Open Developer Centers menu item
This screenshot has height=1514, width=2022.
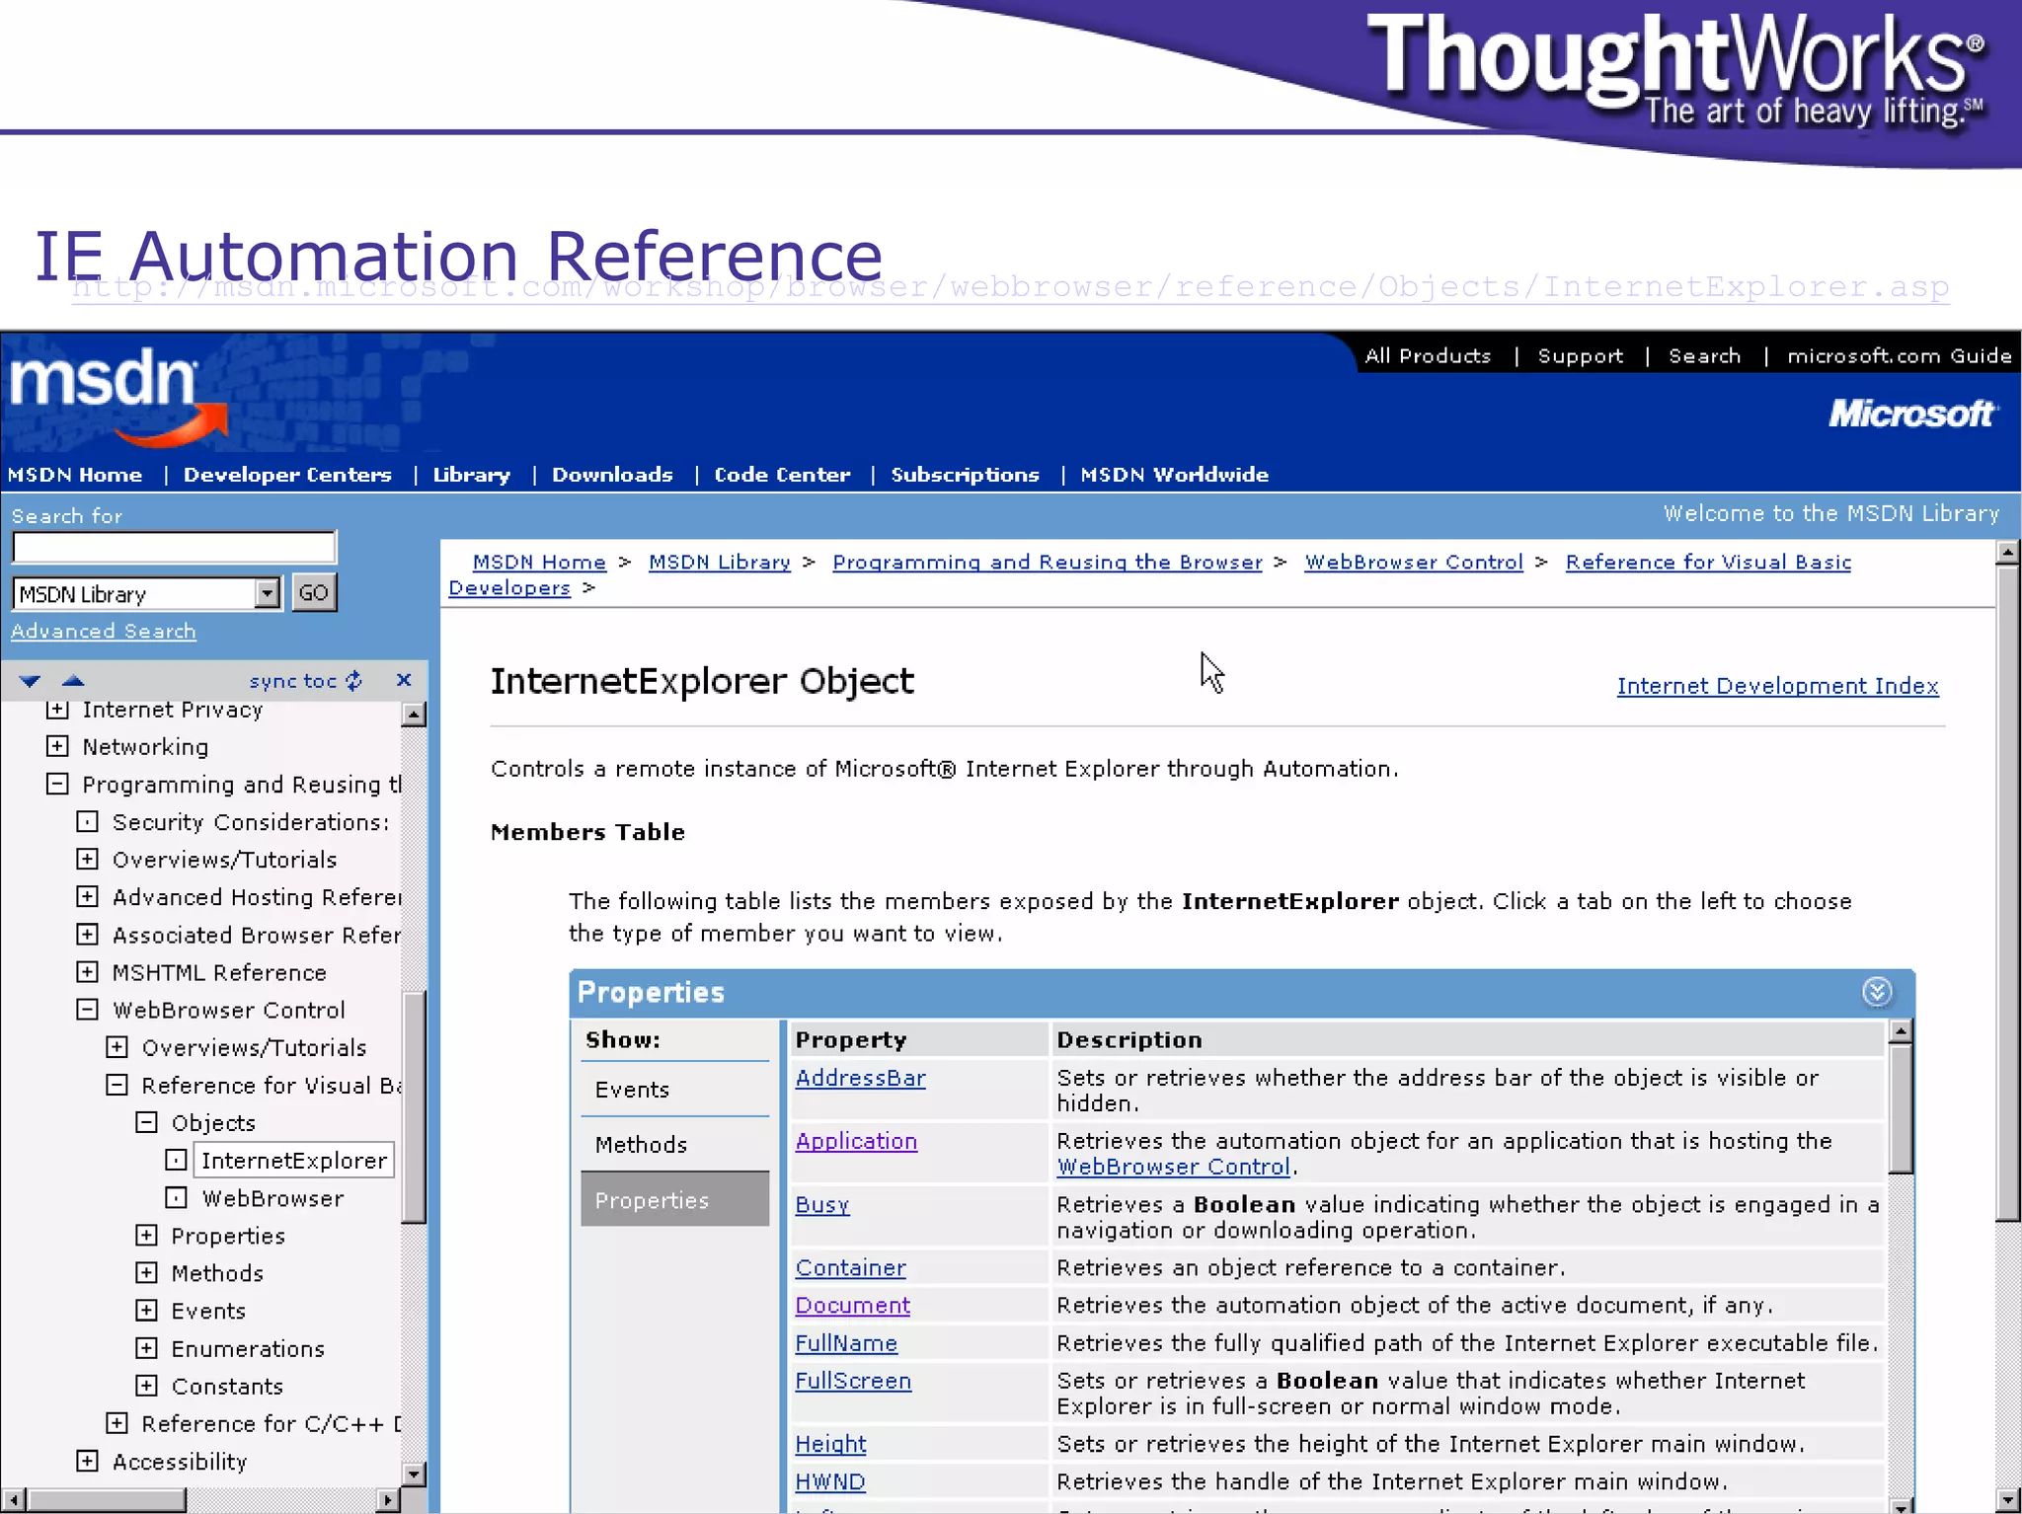click(287, 475)
